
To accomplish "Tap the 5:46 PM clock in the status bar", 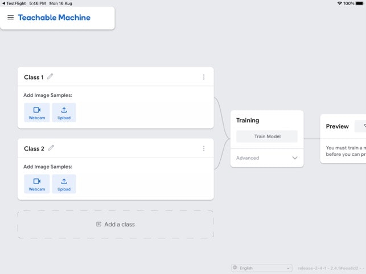I will pos(38,3).
